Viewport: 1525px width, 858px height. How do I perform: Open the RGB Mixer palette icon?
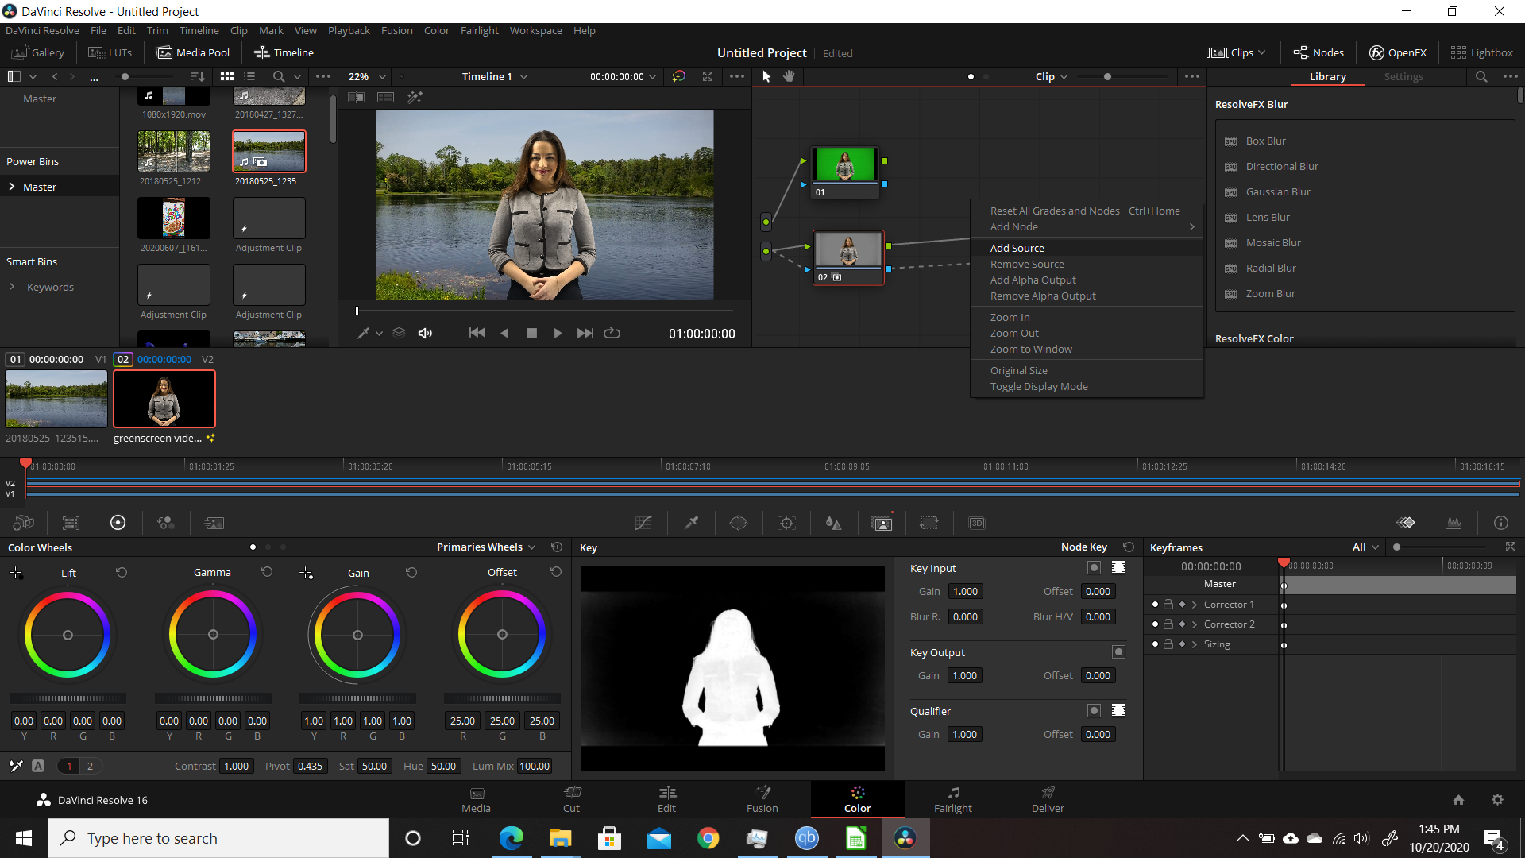tap(165, 523)
